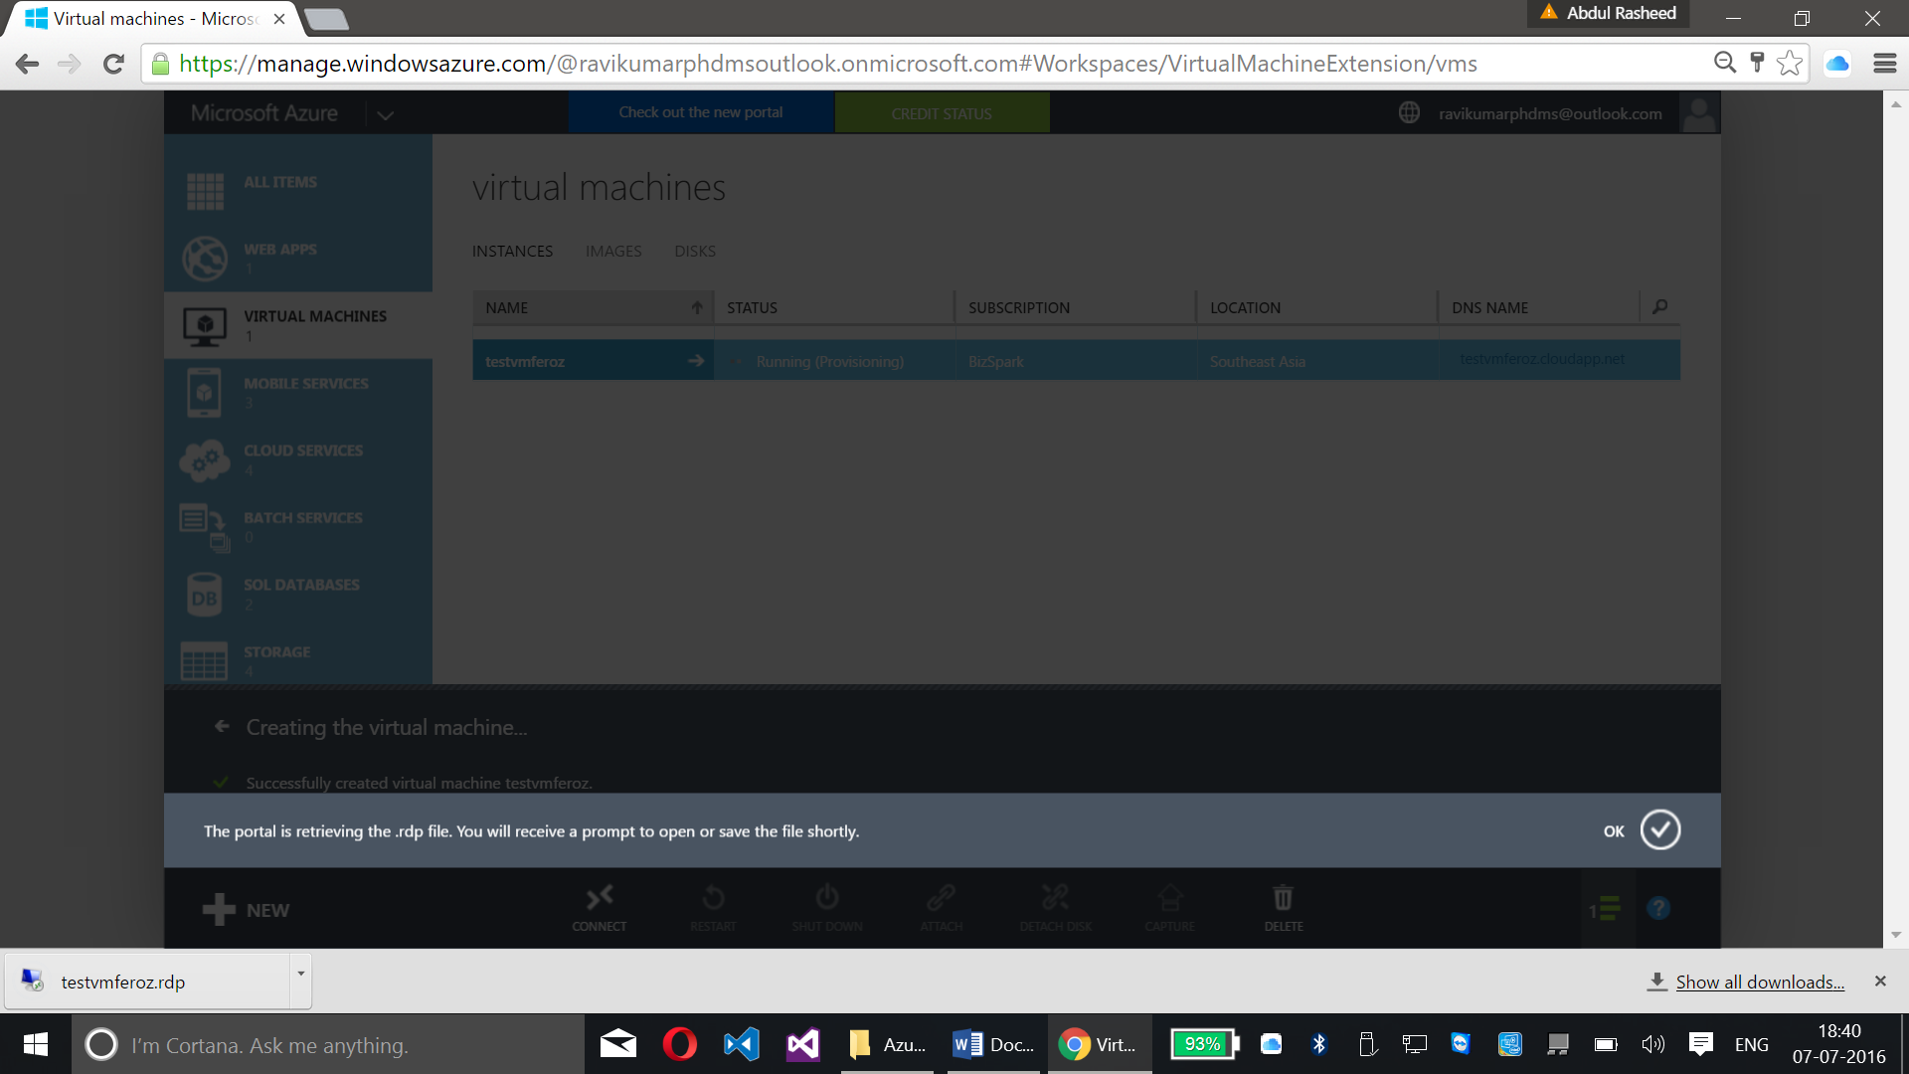Open the Credit Status button
The height and width of the screenshot is (1074, 1909).
click(x=942, y=113)
